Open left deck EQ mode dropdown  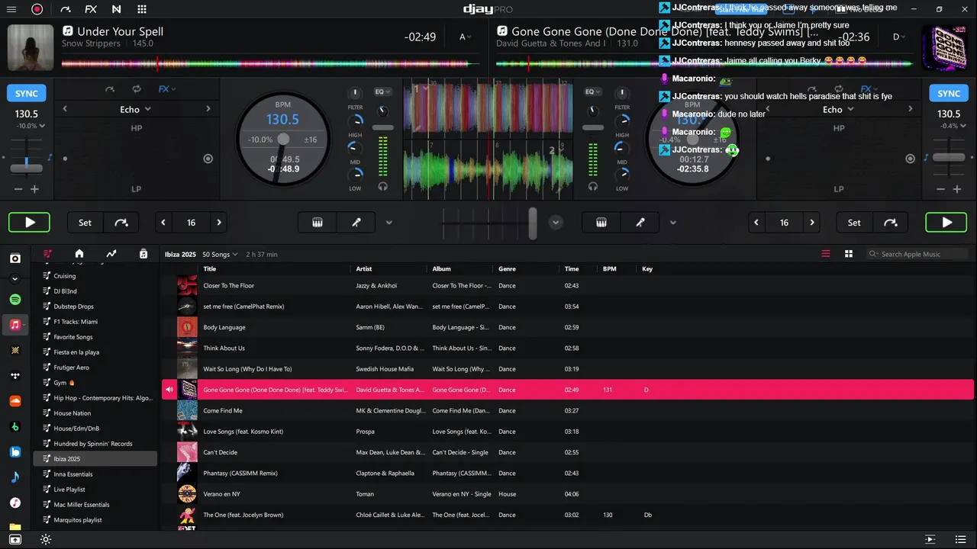click(382, 91)
